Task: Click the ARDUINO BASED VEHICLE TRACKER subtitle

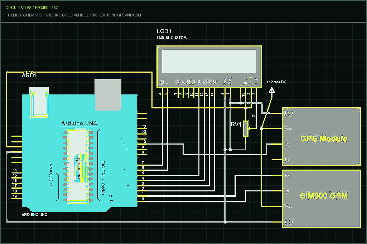Action: click(93, 15)
